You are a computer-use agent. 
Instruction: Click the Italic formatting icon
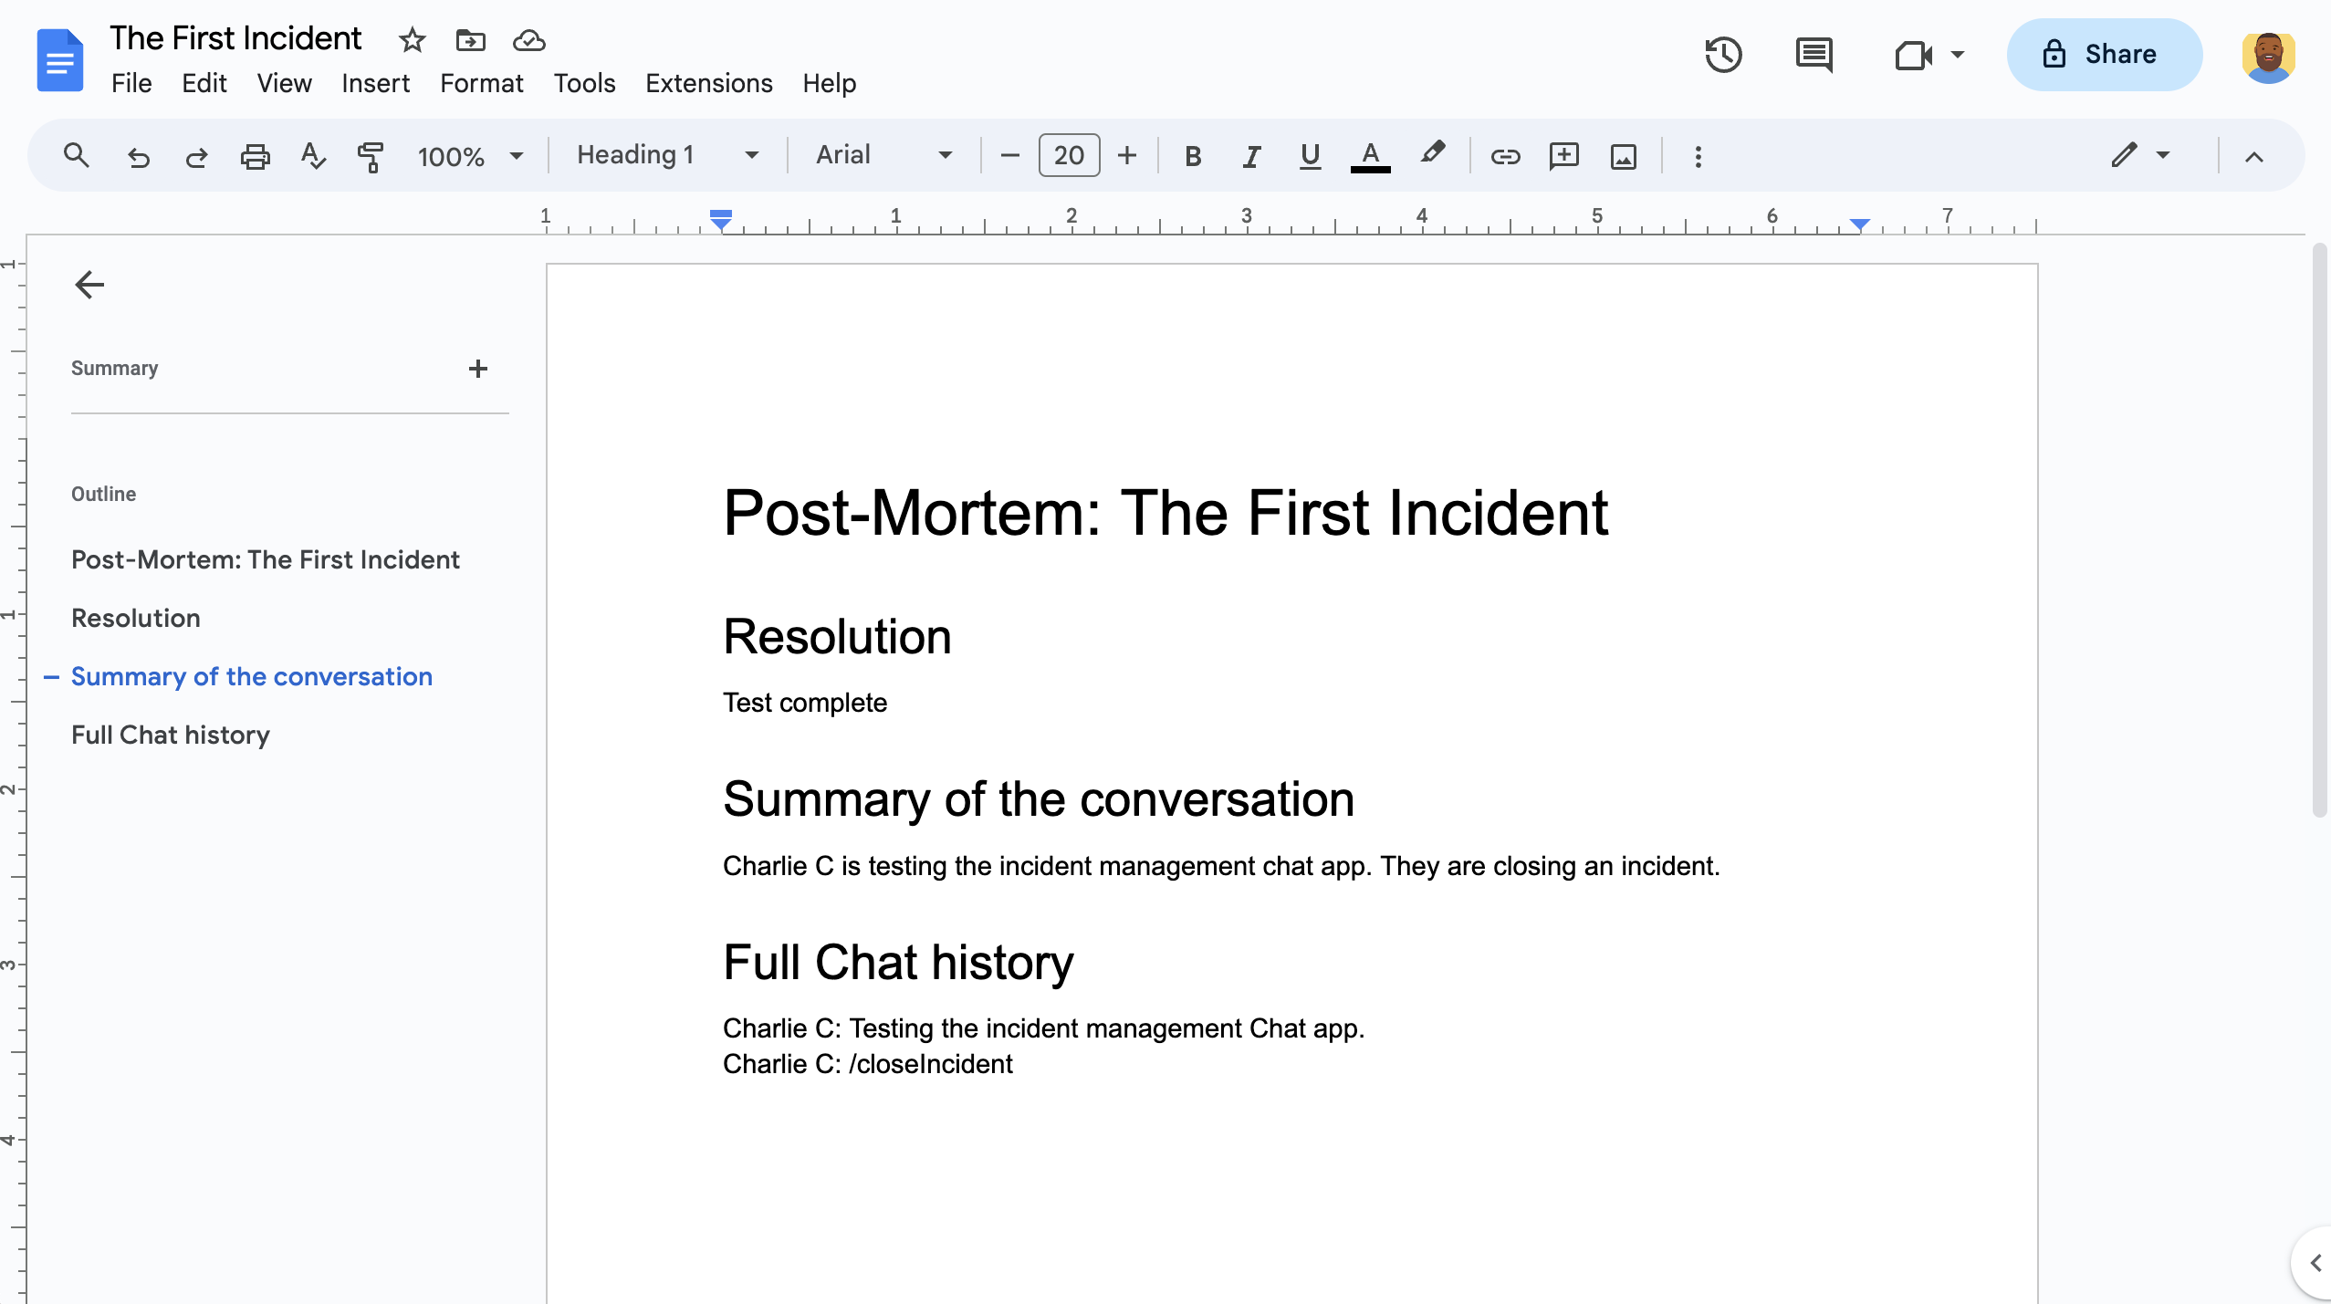pos(1250,155)
